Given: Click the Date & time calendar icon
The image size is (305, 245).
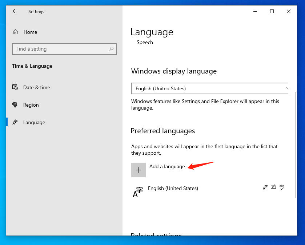Looking at the screenshot, I should click(15, 87).
